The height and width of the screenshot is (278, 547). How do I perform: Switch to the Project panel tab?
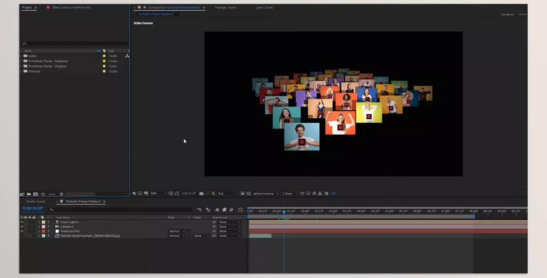pos(27,7)
